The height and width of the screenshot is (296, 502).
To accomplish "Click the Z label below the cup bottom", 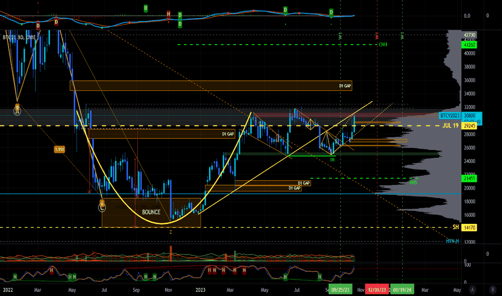I will click(171, 232).
